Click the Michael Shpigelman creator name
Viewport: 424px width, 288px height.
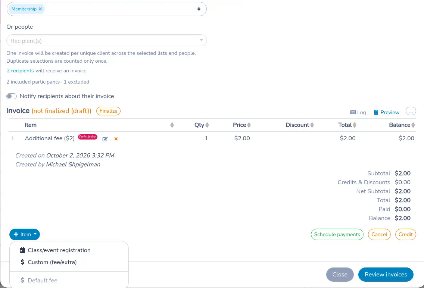point(73,165)
